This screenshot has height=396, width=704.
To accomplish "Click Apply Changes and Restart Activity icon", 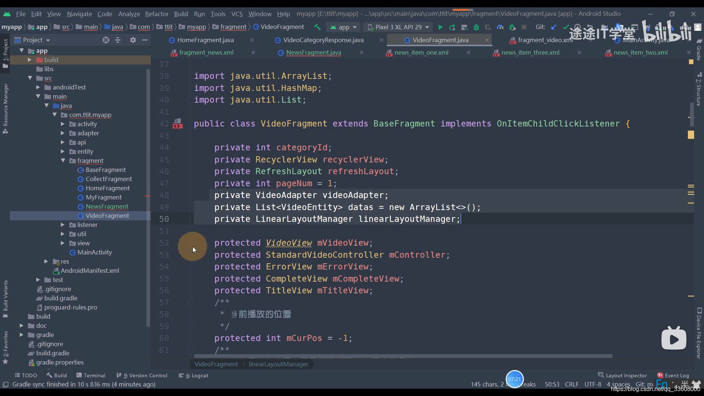I will pyautogui.click(x=452, y=27).
